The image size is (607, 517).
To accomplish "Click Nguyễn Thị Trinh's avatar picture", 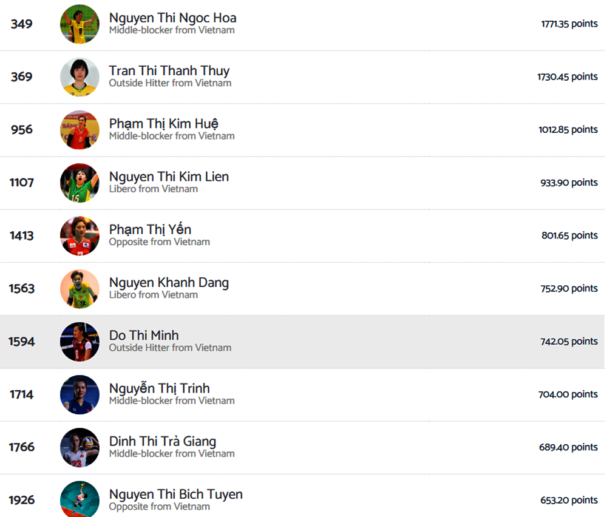I will [80, 394].
